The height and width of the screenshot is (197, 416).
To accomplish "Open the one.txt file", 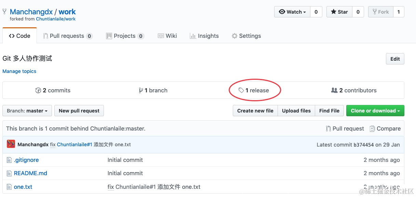I will 23,187.
